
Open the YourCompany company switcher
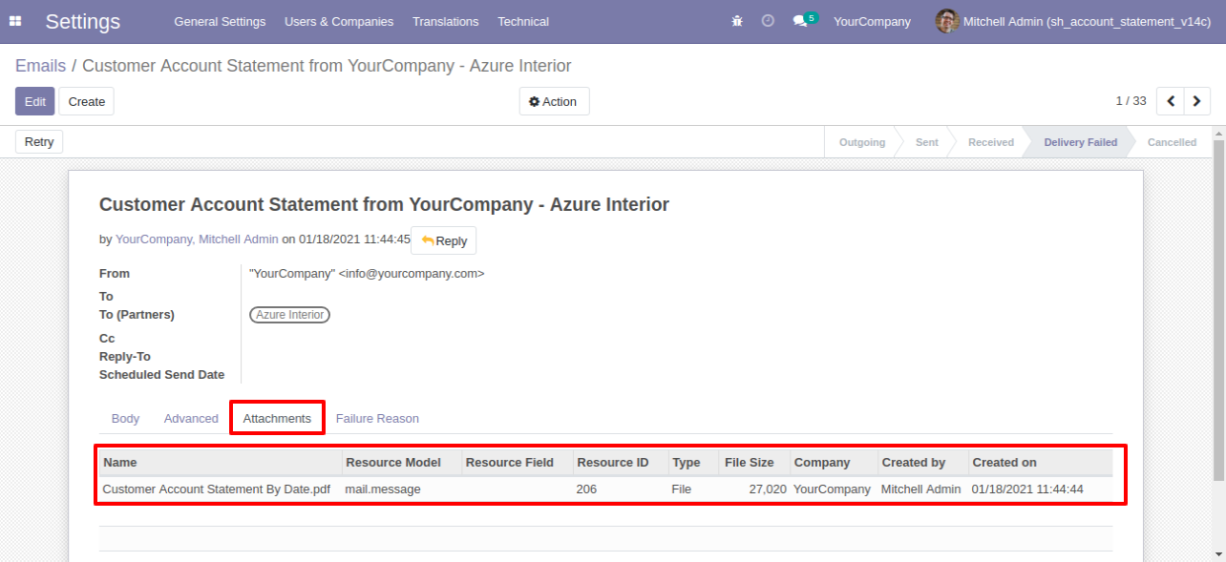point(872,21)
